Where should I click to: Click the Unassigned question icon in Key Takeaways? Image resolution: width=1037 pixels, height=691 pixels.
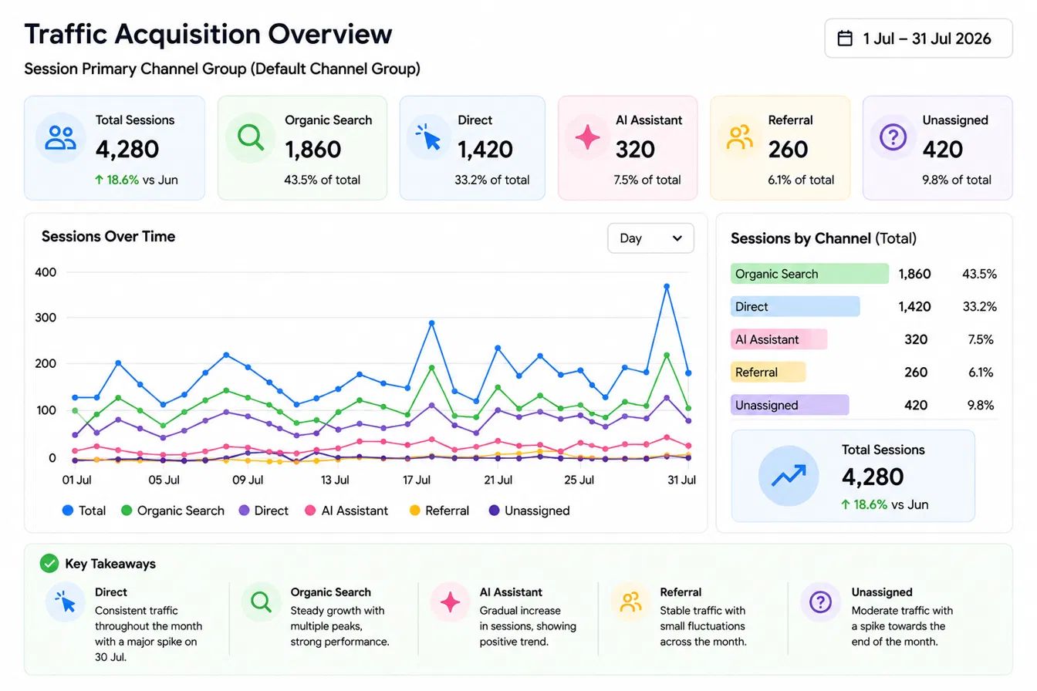click(x=820, y=602)
